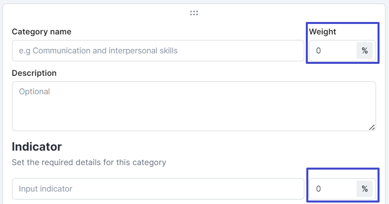This screenshot has width=389, height=204.
Task: Click the % symbol beside indicator weight
Action: tap(365, 189)
